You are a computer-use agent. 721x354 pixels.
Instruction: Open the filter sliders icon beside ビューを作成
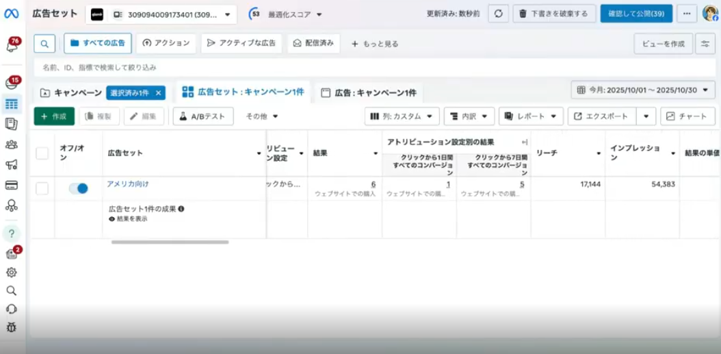click(x=705, y=44)
